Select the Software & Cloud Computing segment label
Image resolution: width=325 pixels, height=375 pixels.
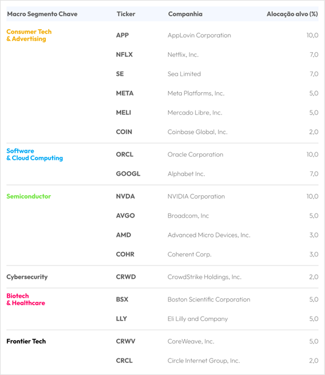35,155
